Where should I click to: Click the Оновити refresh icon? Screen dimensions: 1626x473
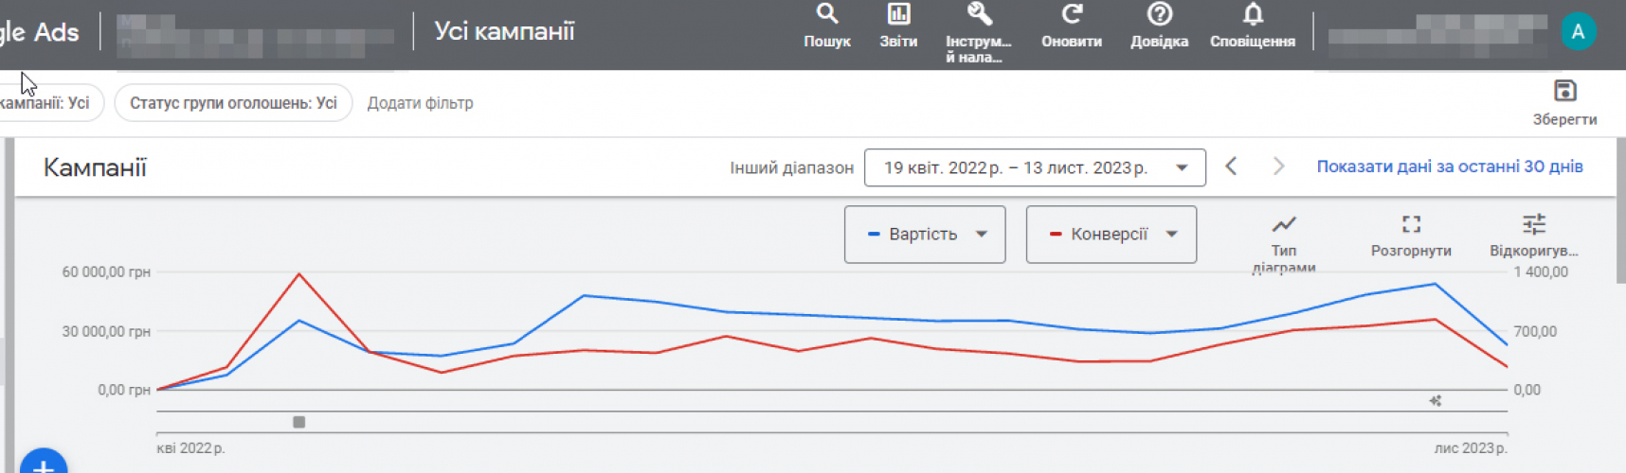(1072, 15)
